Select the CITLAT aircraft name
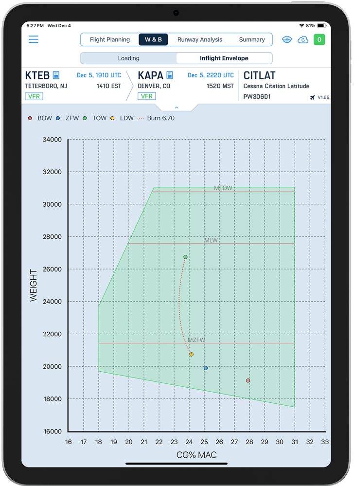This screenshot has width=354, height=486. (259, 75)
